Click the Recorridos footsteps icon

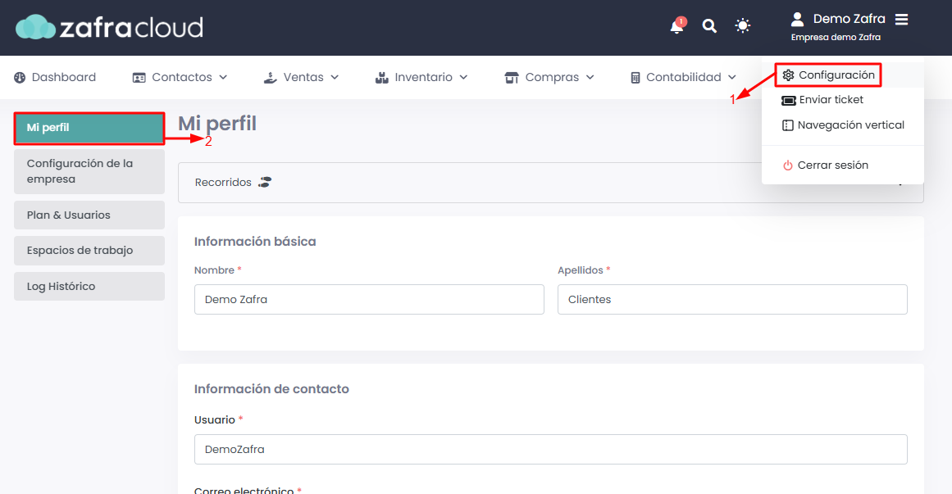tap(265, 182)
